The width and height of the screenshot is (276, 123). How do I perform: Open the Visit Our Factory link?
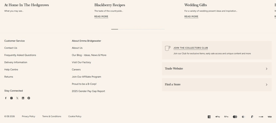coord(81,62)
